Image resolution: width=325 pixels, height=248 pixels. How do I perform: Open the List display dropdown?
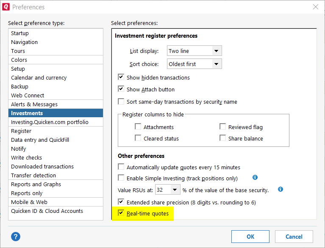[x=217, y=51]
